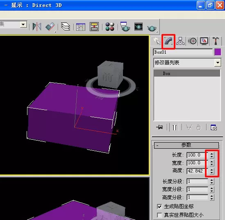
Task: Collapse the 参数 rollout header
Action: 186,145
